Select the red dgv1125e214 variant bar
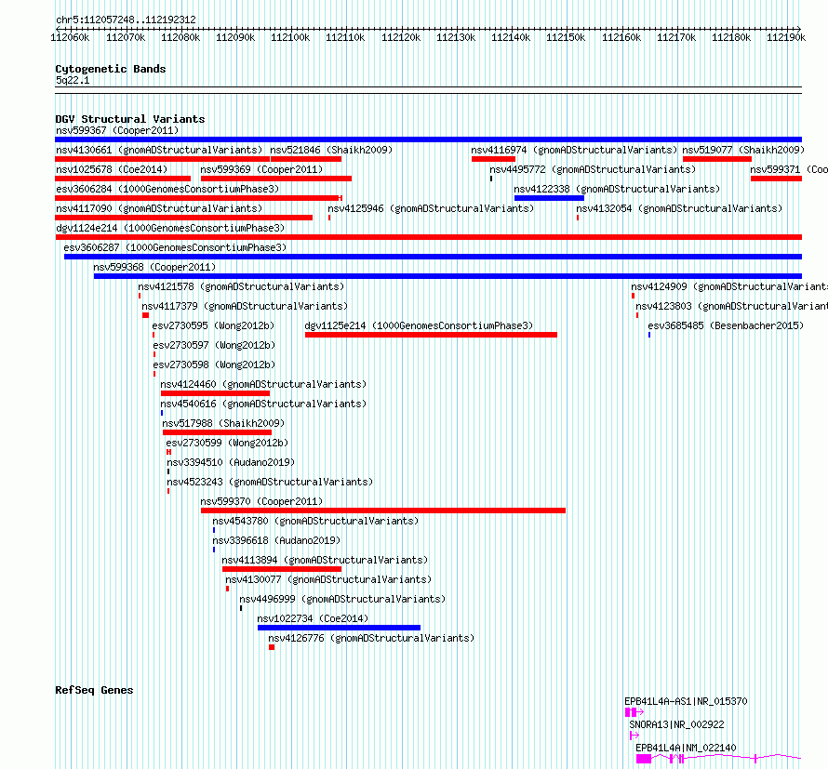Viewport: 828px width, 769px height. point(431,335)
